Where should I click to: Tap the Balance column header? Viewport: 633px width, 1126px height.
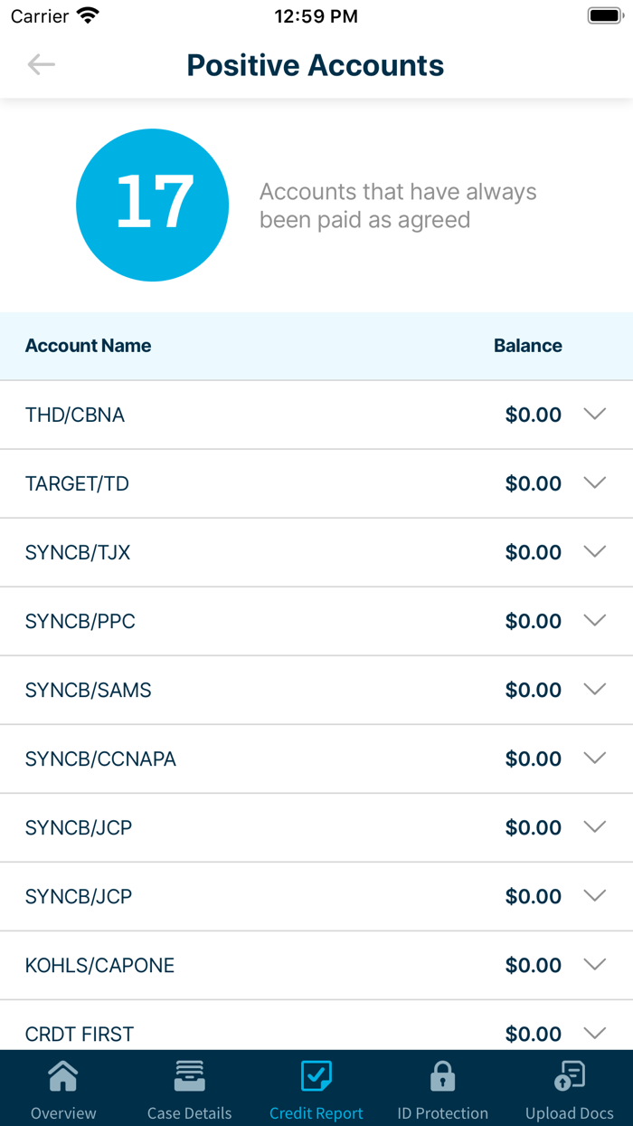tap(527, 346)
